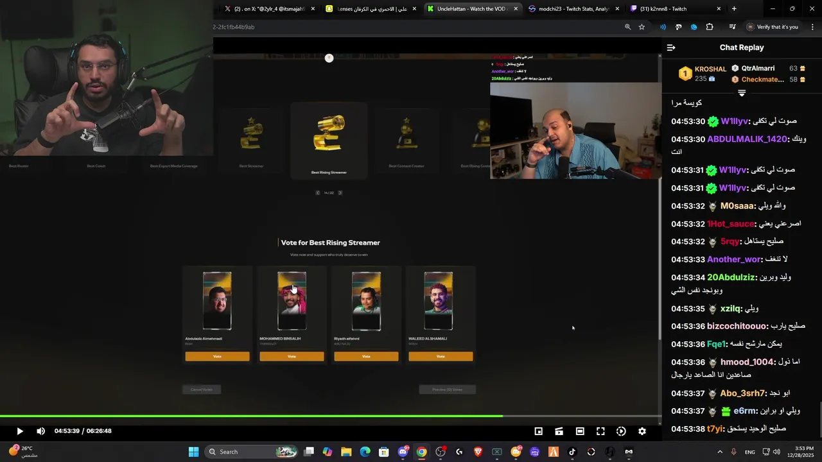Close the k2nnn8 Twitch tab
Screen dimensions: 822x462
click(x=719, y=9)
